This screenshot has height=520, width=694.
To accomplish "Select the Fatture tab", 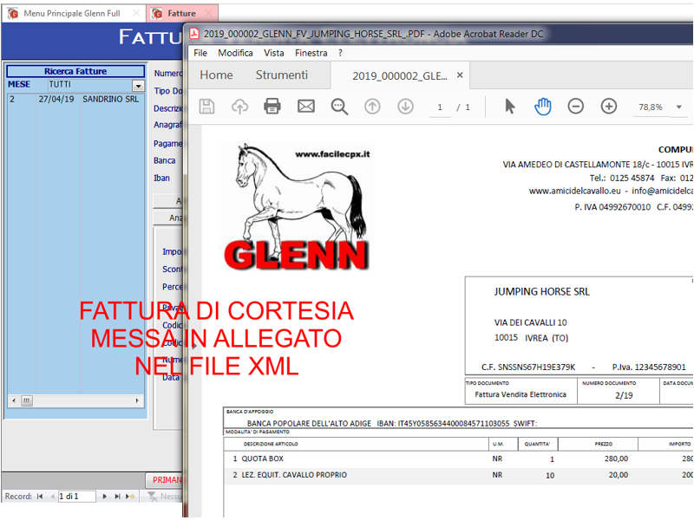I will pyautogui.click(x=181, y=14).
